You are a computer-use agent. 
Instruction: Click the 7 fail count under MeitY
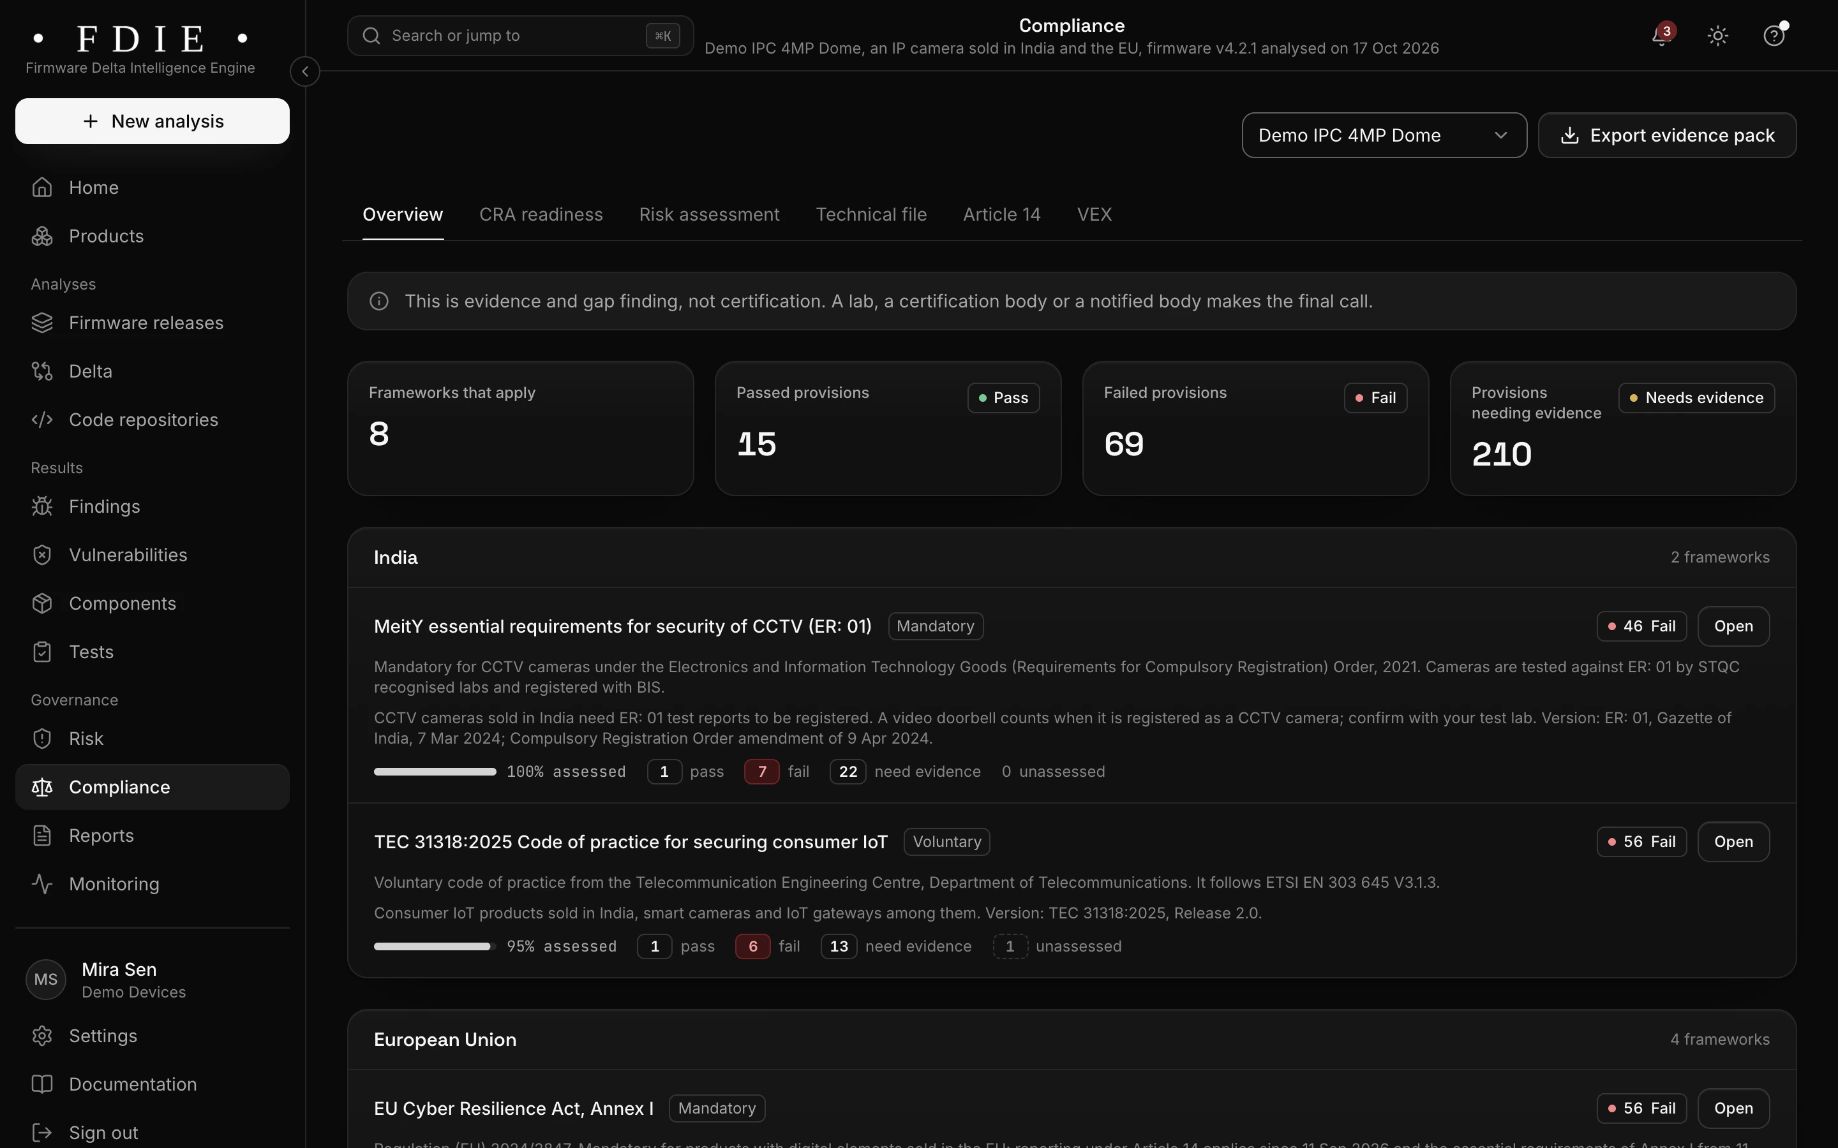click(762, 772)
